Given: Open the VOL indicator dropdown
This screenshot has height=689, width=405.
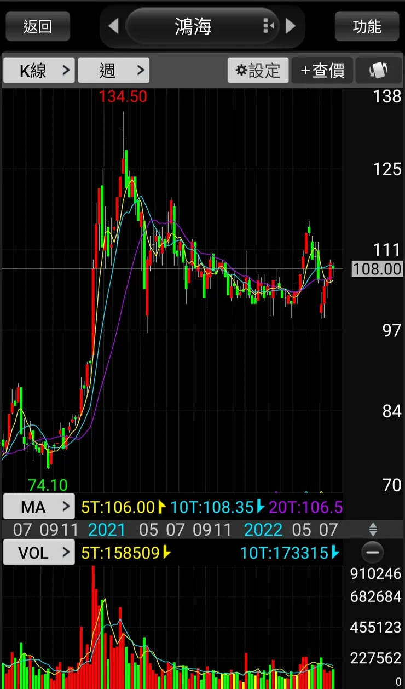Looking at the screenshot, I should coord(39,552).
